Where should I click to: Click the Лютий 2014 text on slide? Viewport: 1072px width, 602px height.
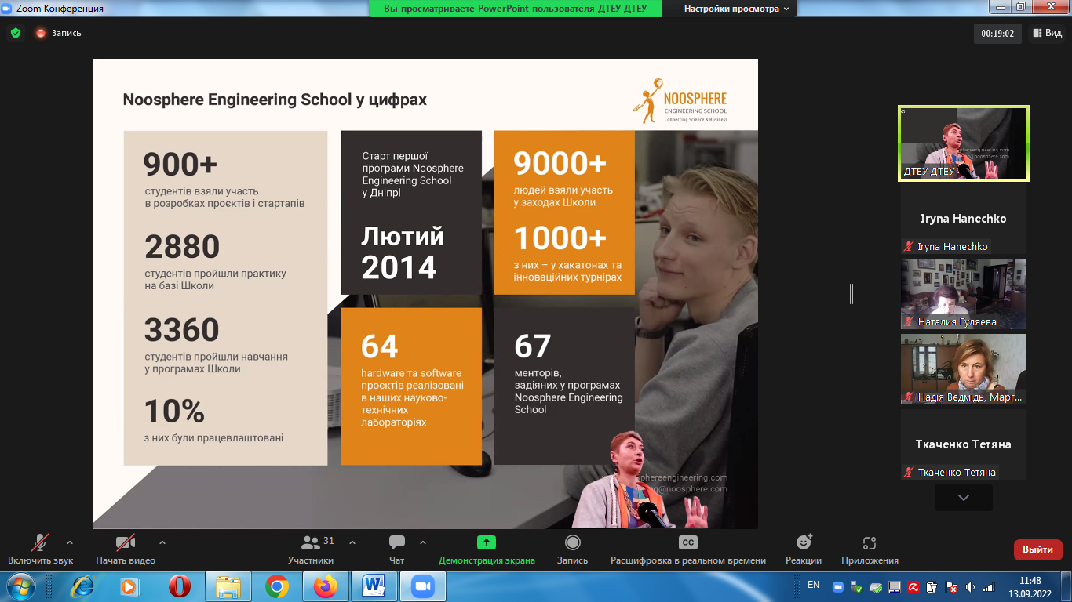click(403, 252)
